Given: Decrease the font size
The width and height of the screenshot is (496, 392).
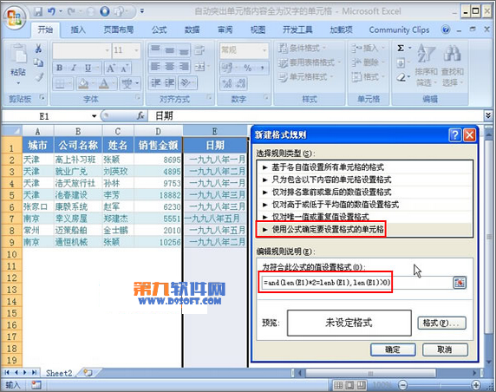Looking at the screenshot, I should (124, 68).
